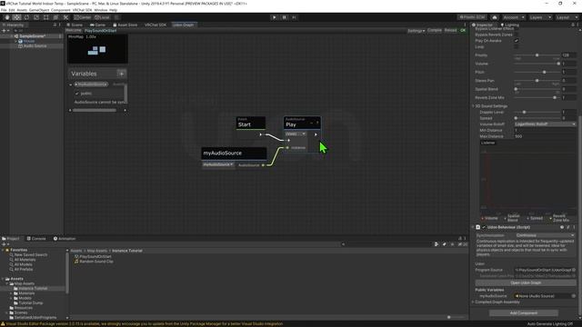Open the myAudioSource node variable dropdown

(218, 164)
